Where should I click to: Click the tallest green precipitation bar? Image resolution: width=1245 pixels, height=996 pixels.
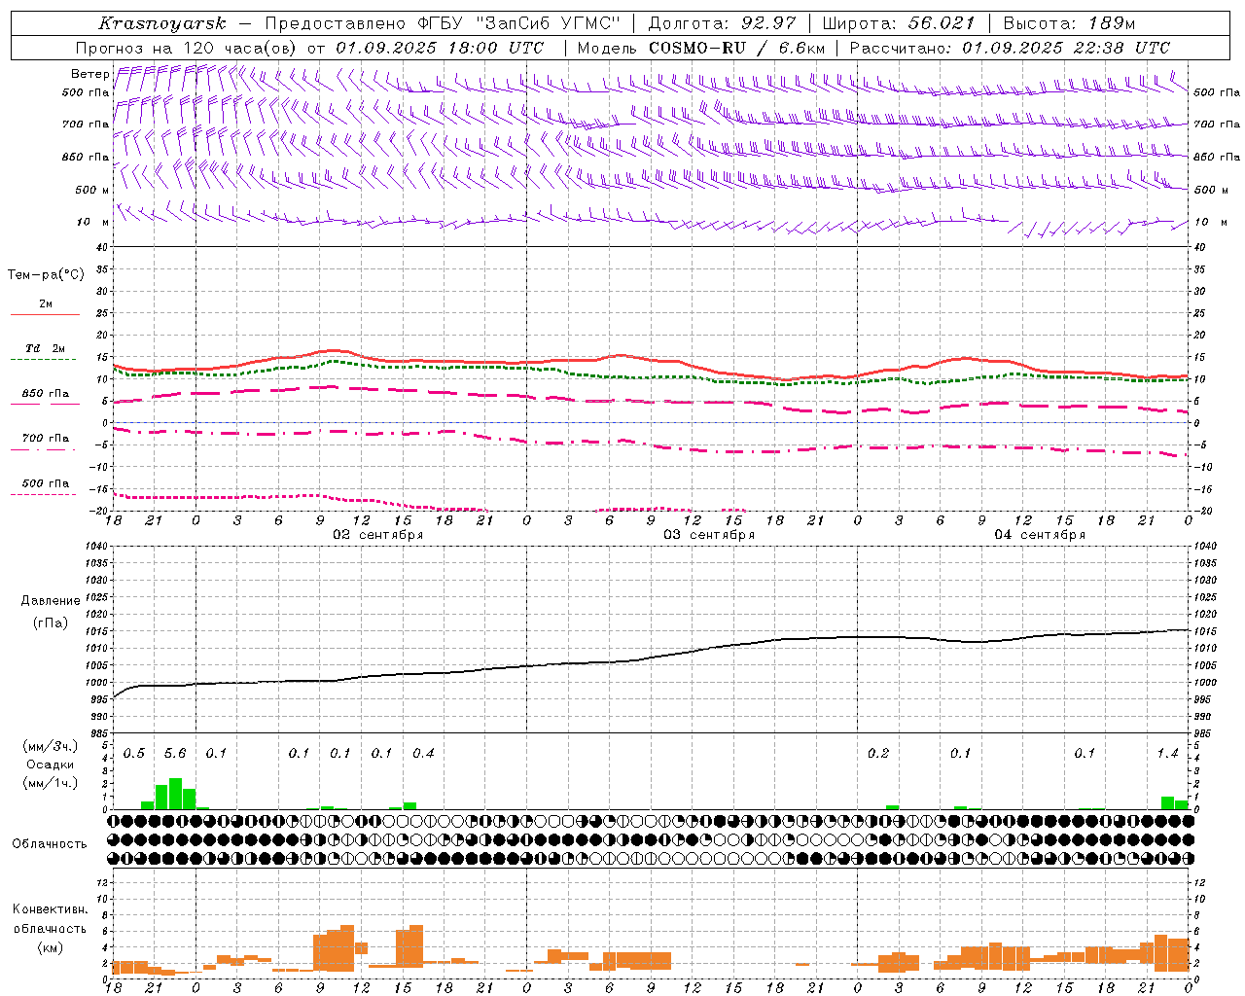pyautogui.click(x=175, y=794)
